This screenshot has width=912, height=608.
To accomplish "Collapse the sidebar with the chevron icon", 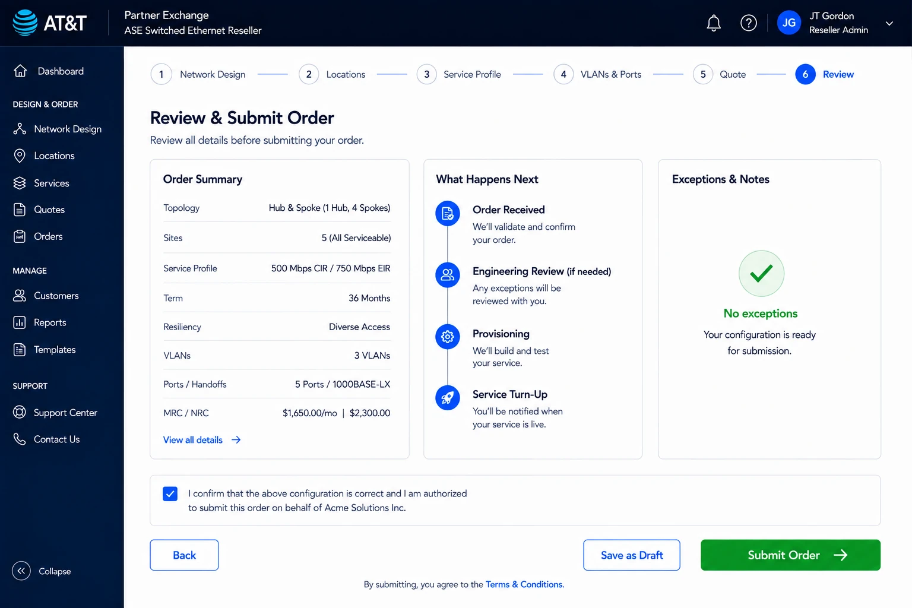I will [x=21, y=571].
